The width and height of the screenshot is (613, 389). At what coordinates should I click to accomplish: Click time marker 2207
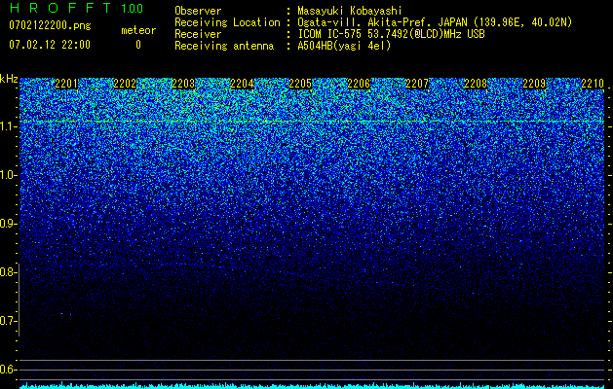(417, 84)
